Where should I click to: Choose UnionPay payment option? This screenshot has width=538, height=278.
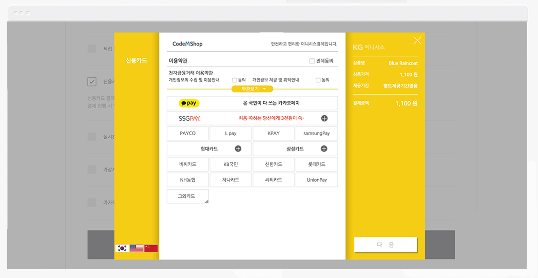317,180
